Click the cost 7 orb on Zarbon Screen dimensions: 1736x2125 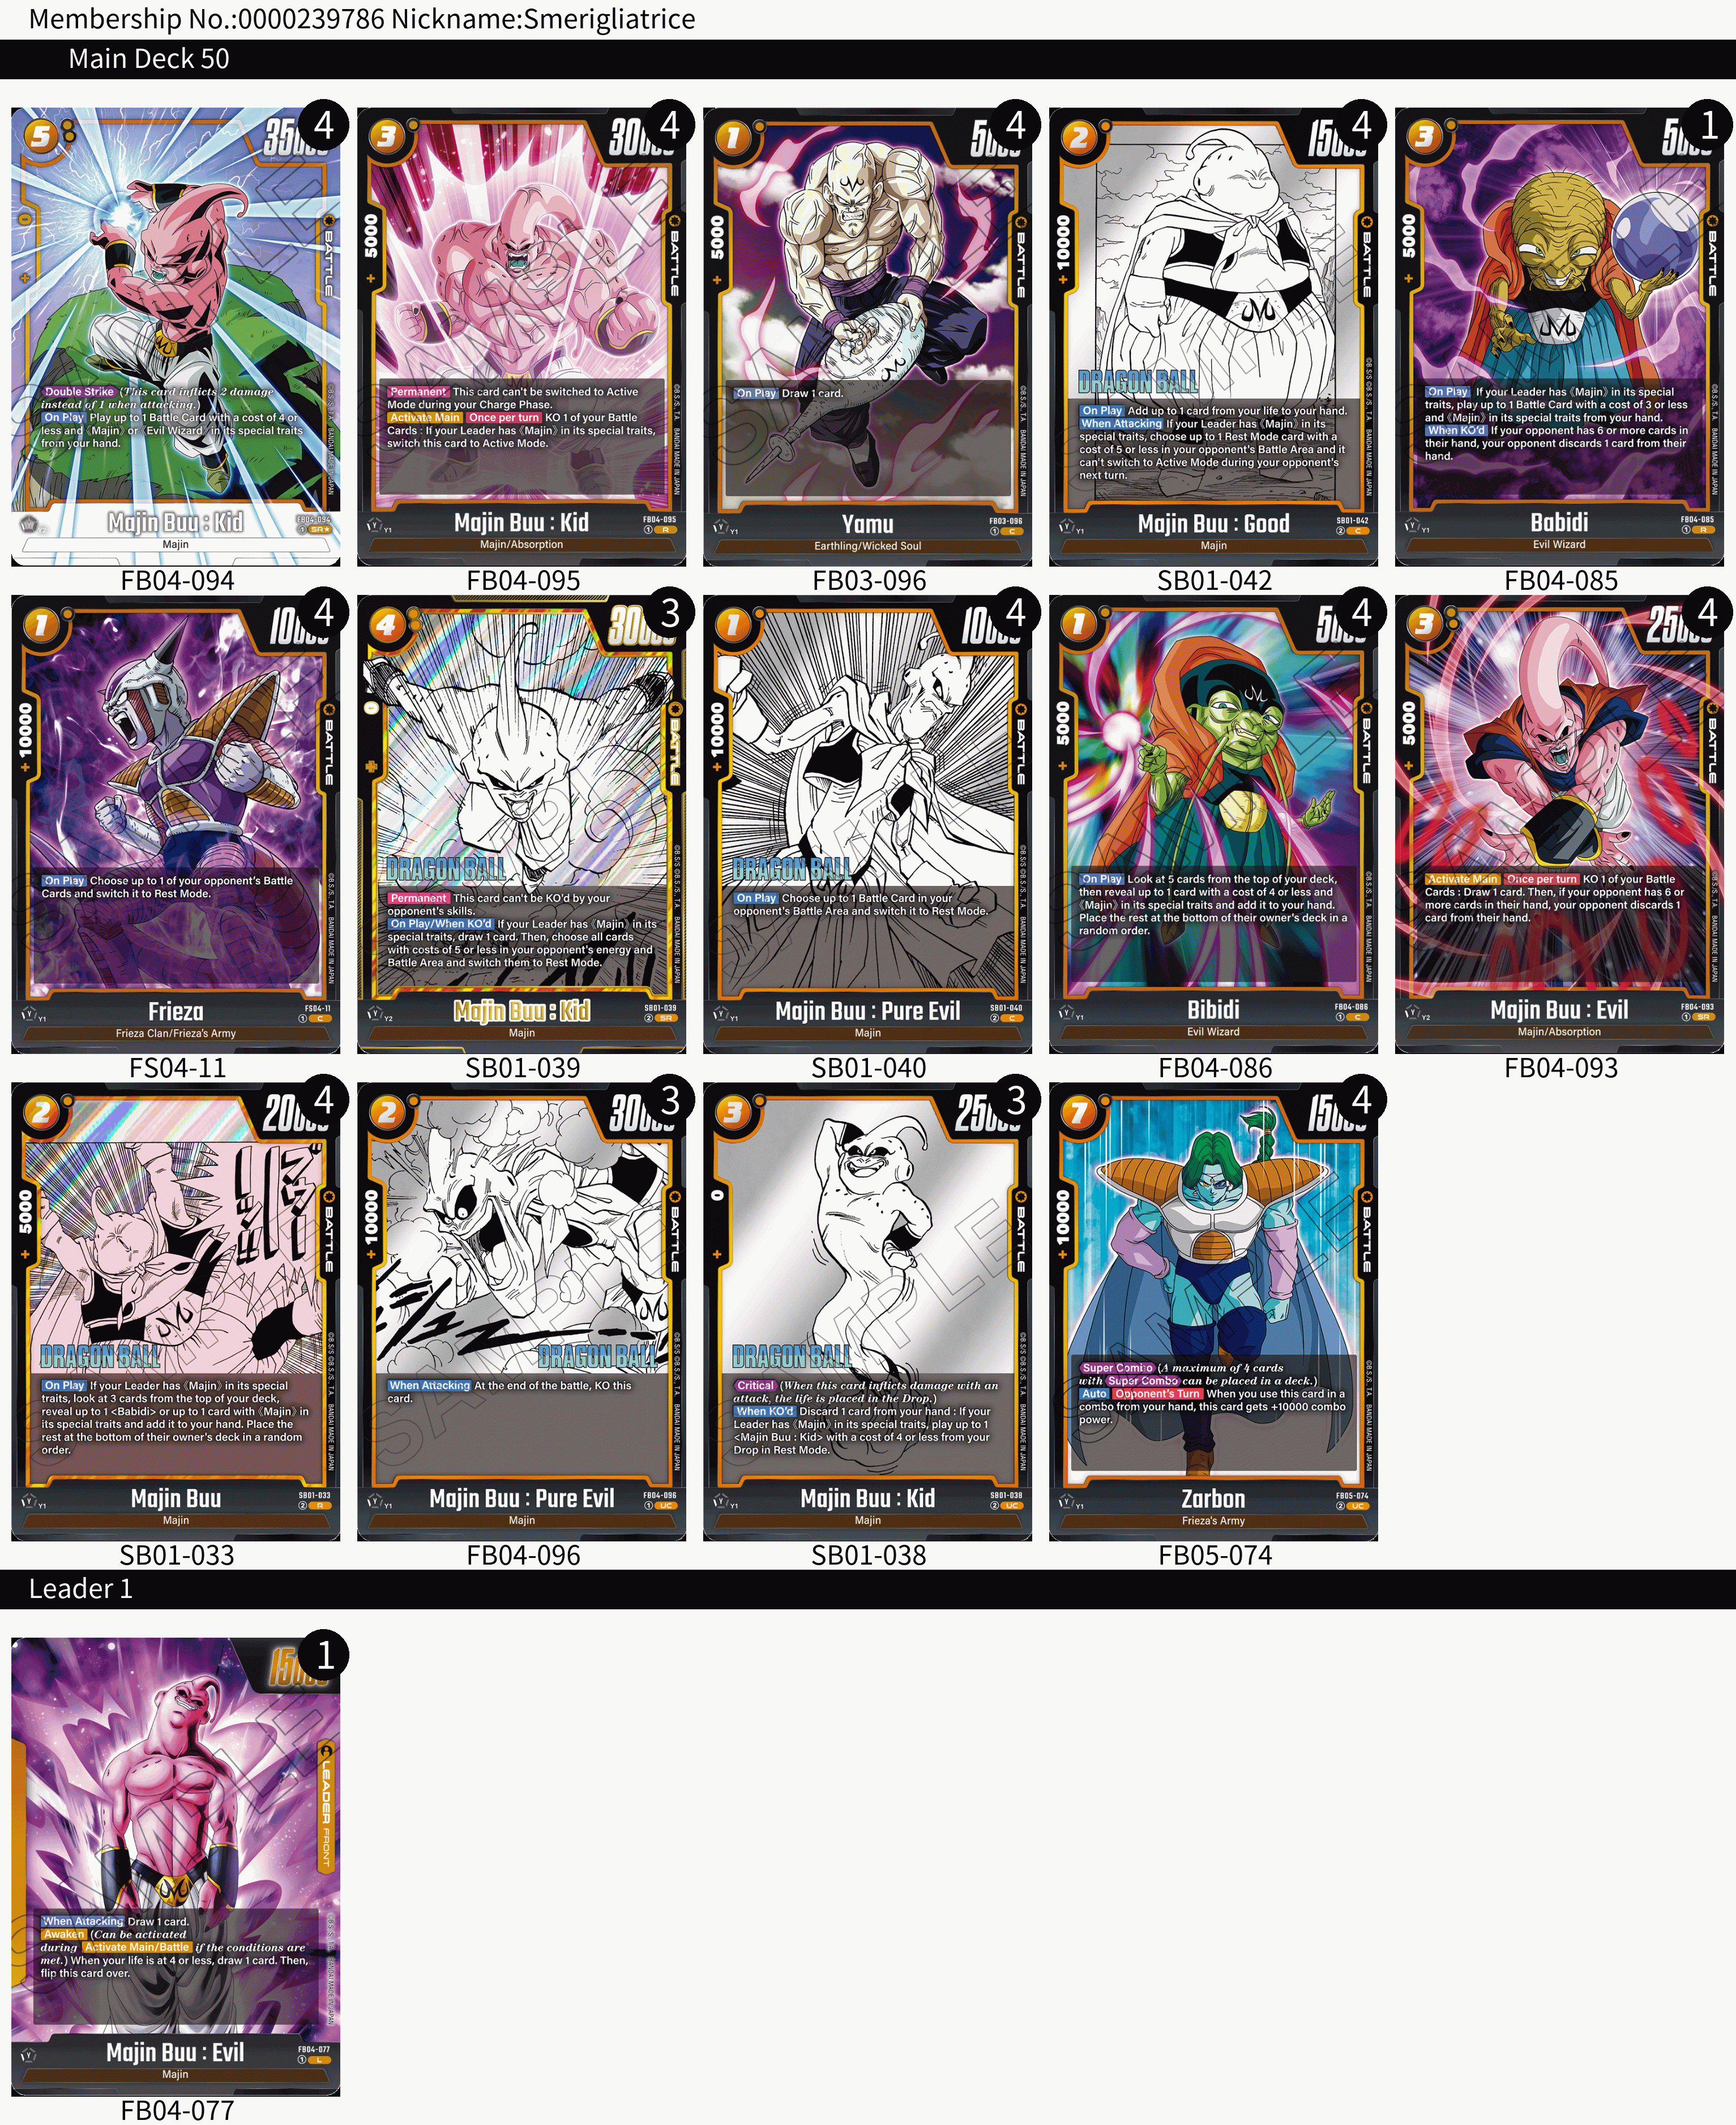[x=1079, y=1112]
